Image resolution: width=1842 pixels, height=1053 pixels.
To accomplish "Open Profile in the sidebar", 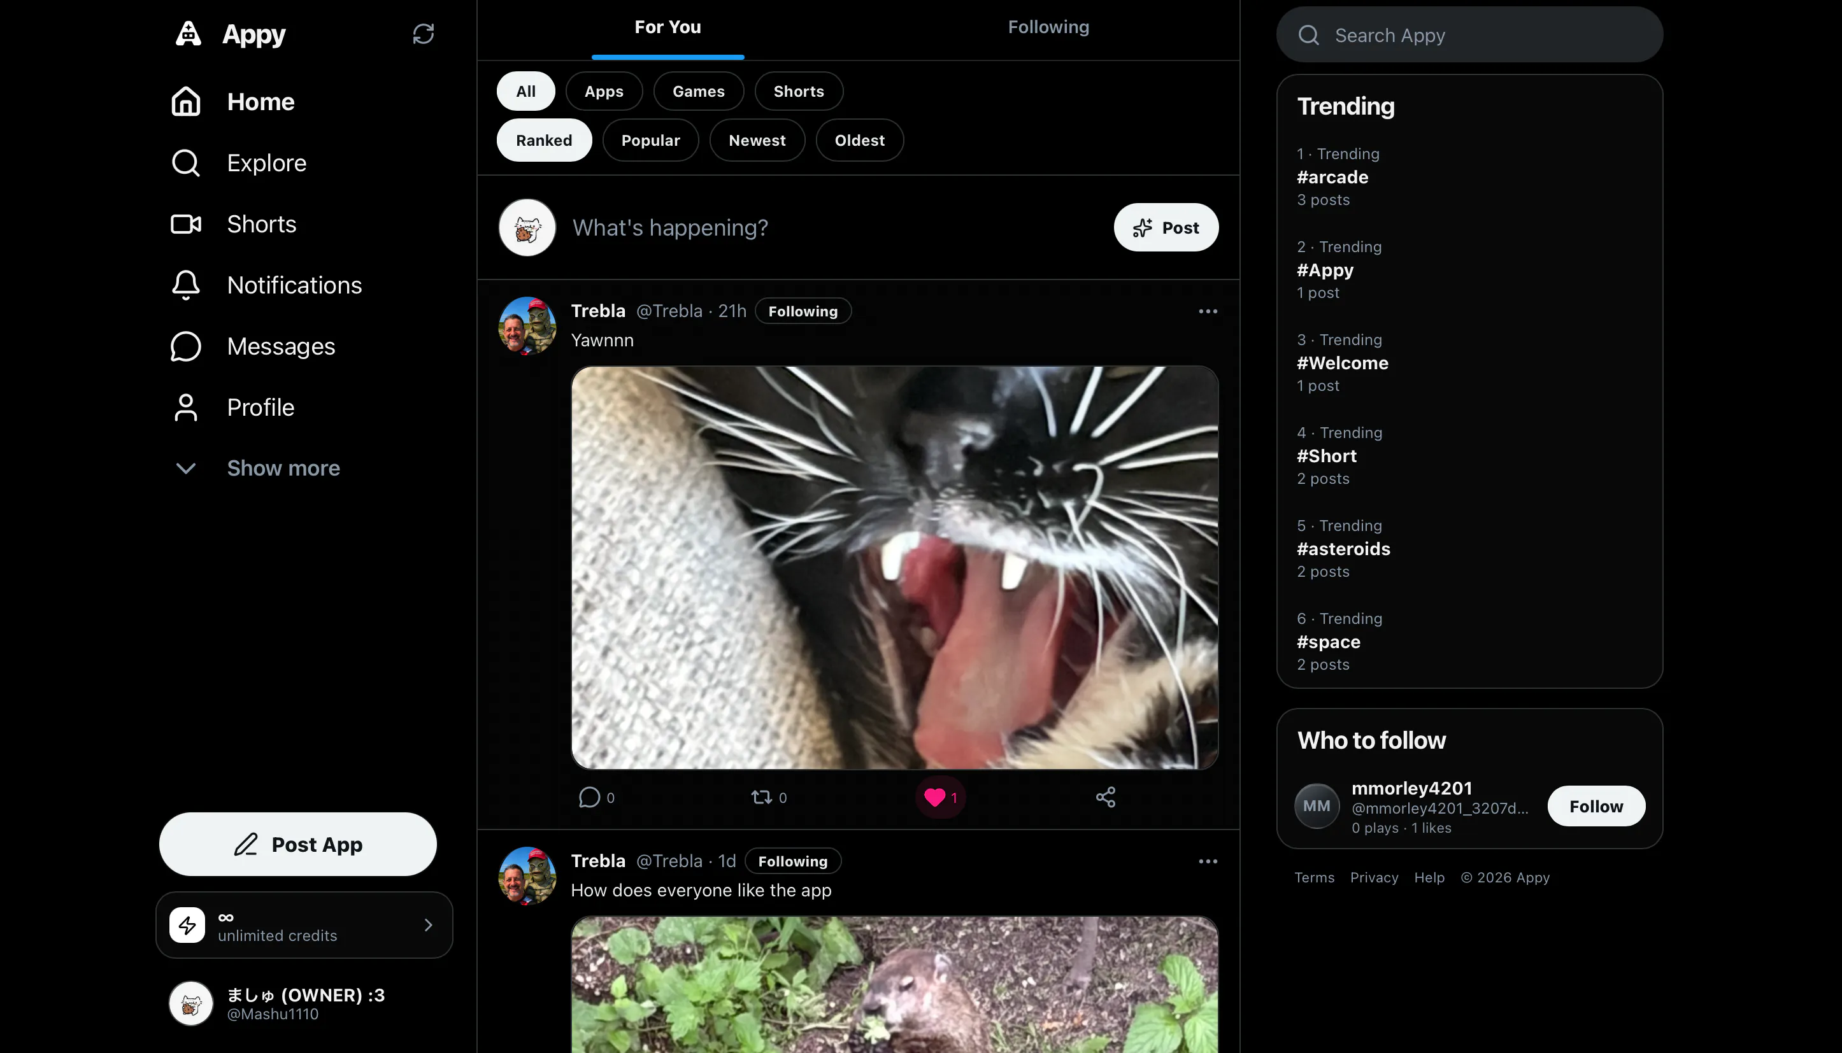I will (233, 407).
